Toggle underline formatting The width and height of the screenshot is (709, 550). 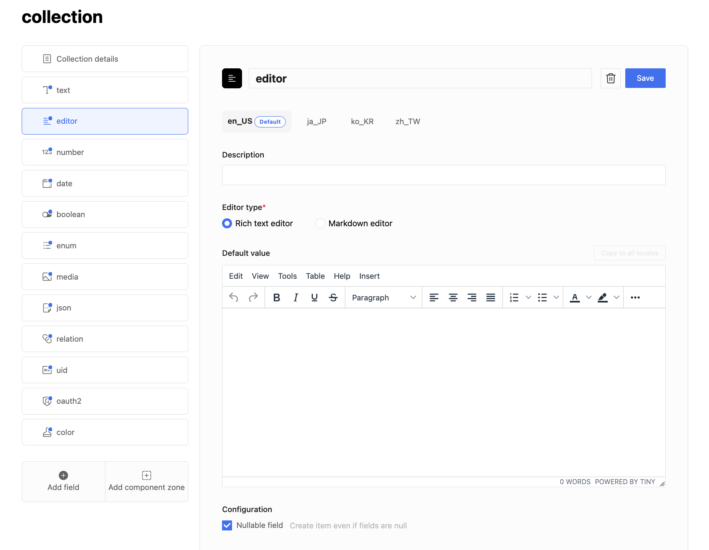(315, 297)
